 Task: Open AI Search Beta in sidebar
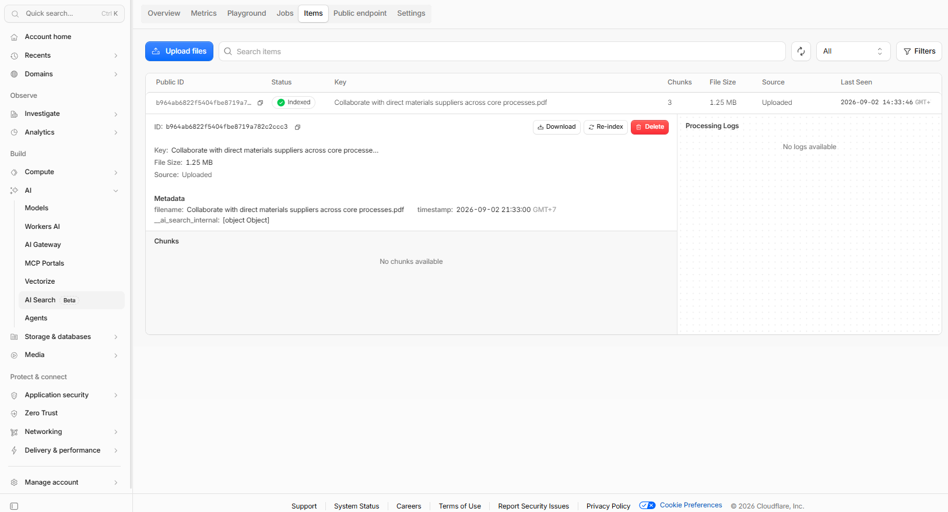tap(72, 300)
